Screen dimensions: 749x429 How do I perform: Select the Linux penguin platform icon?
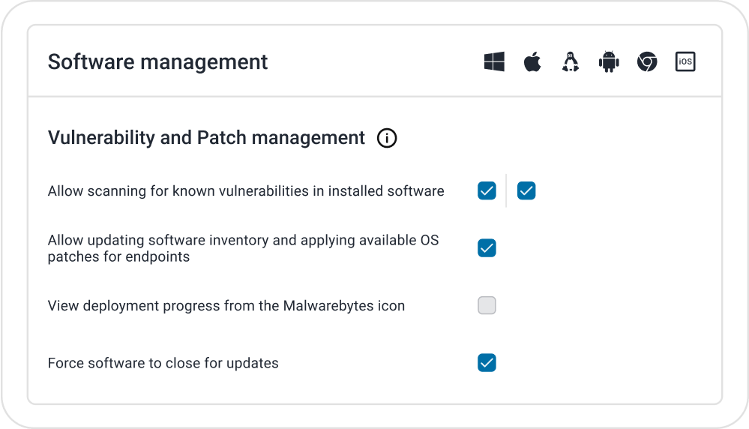[x=571, y=61]
